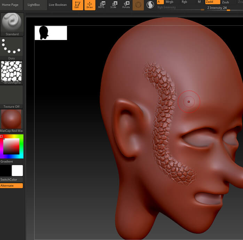
Task: Click the Live Boolean button
Action: pos(58,5)
